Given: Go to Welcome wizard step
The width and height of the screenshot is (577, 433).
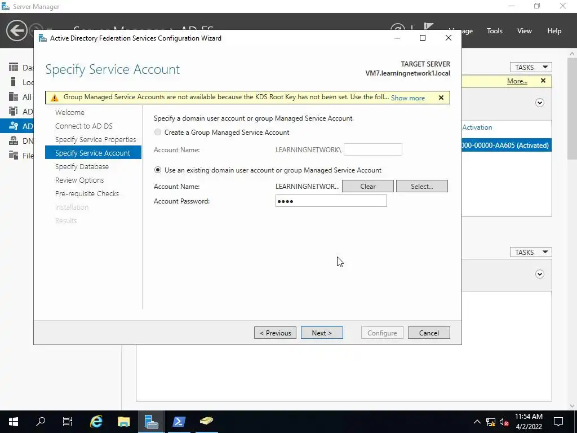Looking at the screenshot, I should [70, 112].
